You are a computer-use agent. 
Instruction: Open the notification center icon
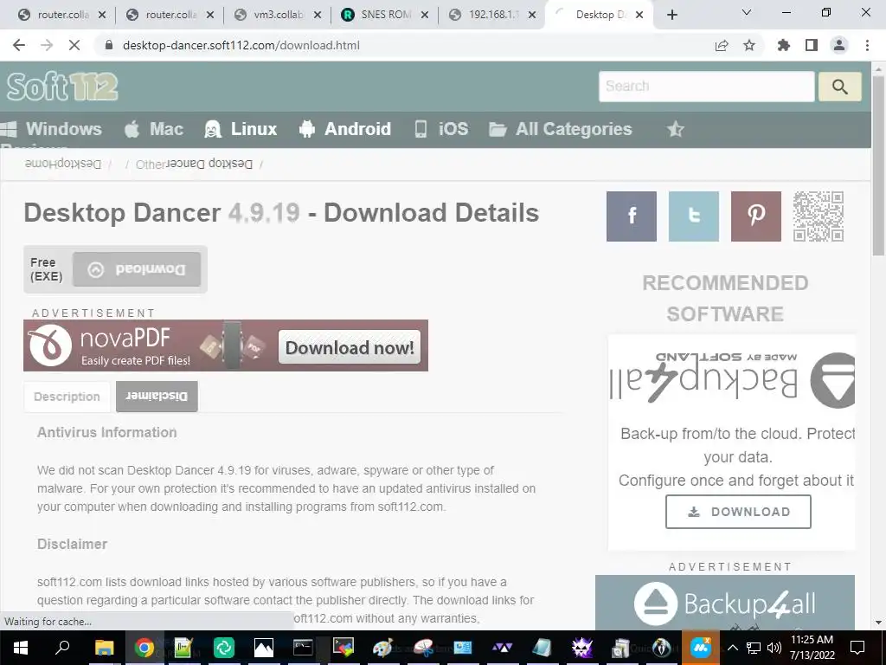point(857,648)
